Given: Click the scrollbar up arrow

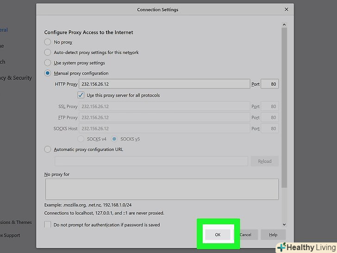Looking at the screenshot, I should tap(284, 25).
